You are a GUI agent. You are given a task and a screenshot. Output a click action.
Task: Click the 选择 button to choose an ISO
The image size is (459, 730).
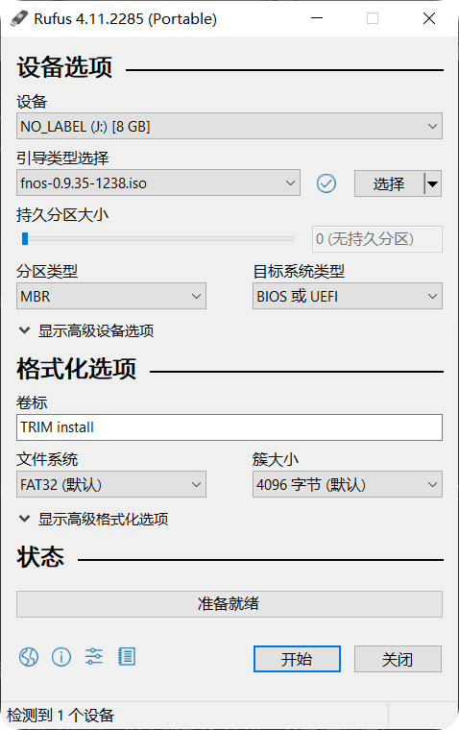click(389, 183)
